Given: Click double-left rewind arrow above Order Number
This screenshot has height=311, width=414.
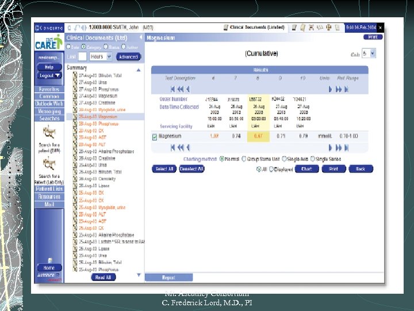Looking at the screenshot, I should pyautogui.click(x=181, y=89).
